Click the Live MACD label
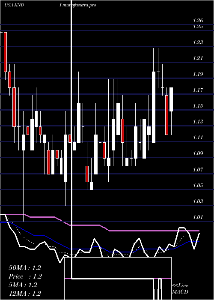This screenshot has height=300, width=214. (180, 289)
